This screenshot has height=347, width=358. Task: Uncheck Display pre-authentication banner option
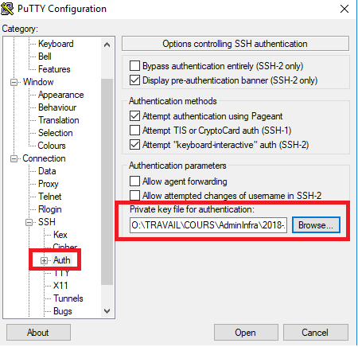(134, 80)
